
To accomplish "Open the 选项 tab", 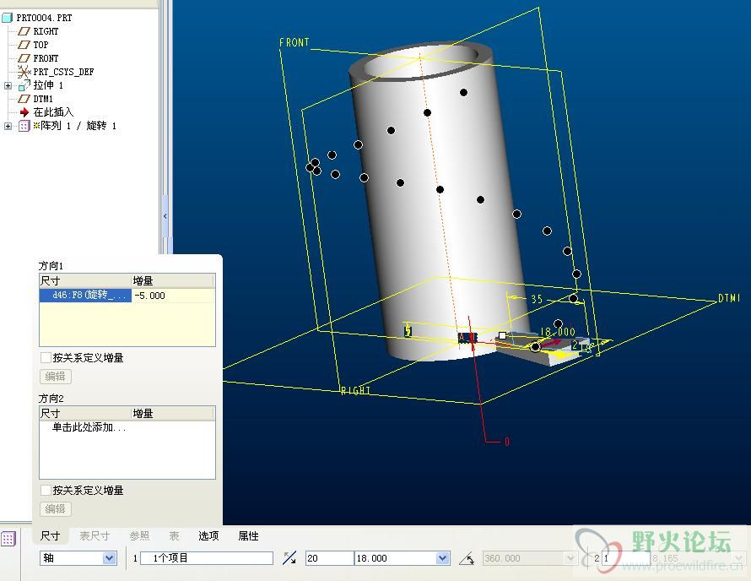I will tap(208, 535).
